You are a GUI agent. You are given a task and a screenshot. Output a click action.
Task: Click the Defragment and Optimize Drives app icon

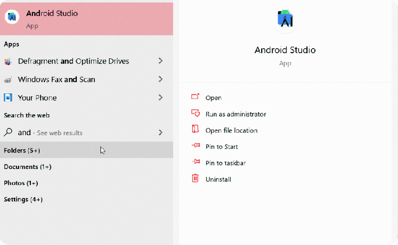pos(8,61)
